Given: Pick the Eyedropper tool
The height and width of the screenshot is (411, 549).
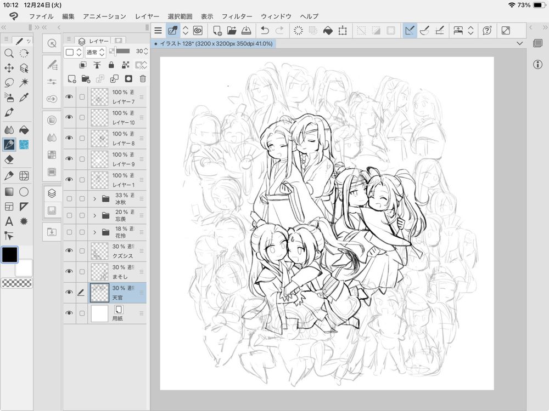Looking at the screenshot, I should click(24, 98).
